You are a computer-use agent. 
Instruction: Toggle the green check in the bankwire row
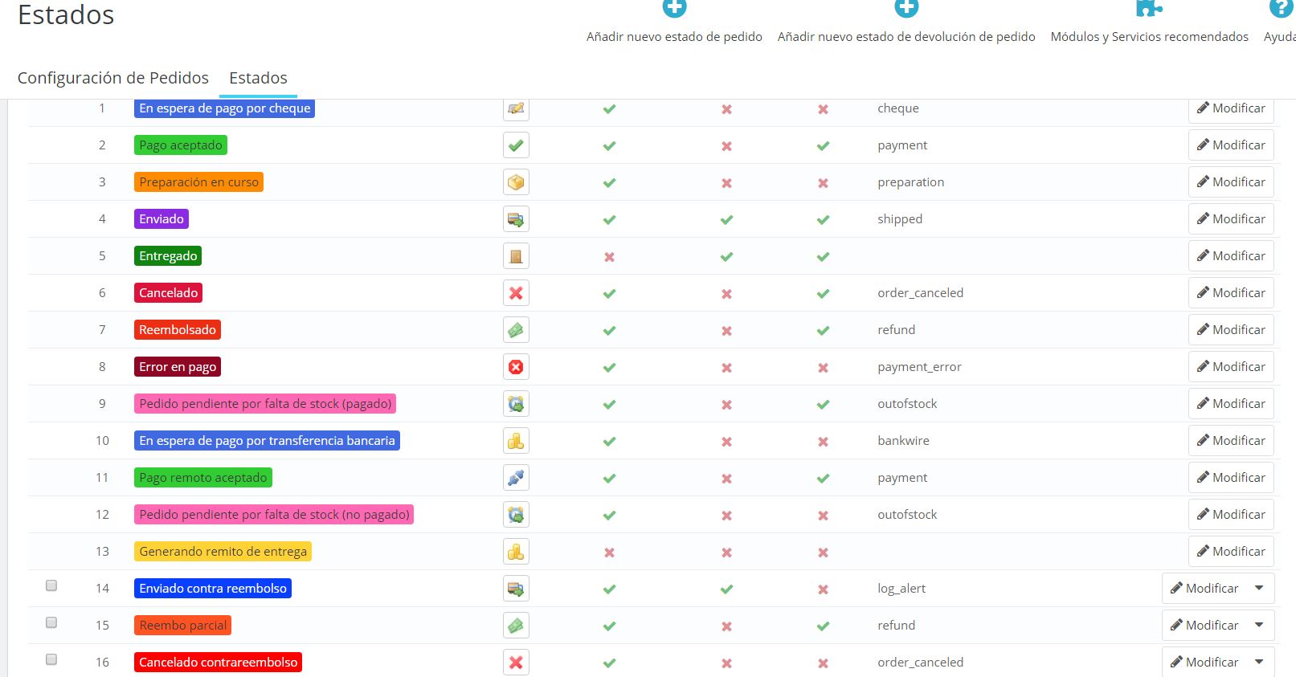pos(610,442)
